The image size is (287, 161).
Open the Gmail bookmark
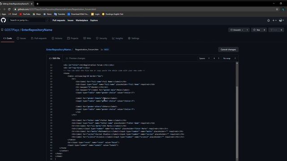tap(13, 14)
